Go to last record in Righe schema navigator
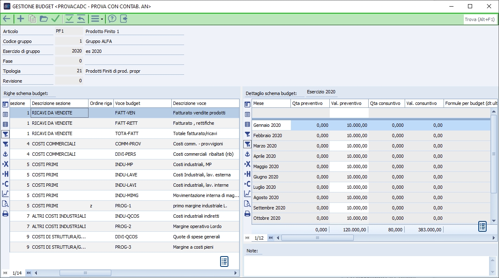Image resolution: width=499 pixels, height=278 pixels. [x=29, y=273]
